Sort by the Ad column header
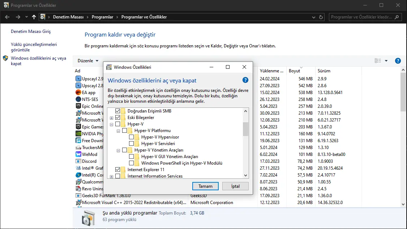Viewport: 407px width, 229px height. coord(78,71)
